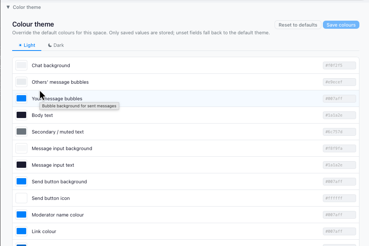Click the 'Send button background' label
The height and width of the screenshot is (246, 369).
click(x=59, y=181)
